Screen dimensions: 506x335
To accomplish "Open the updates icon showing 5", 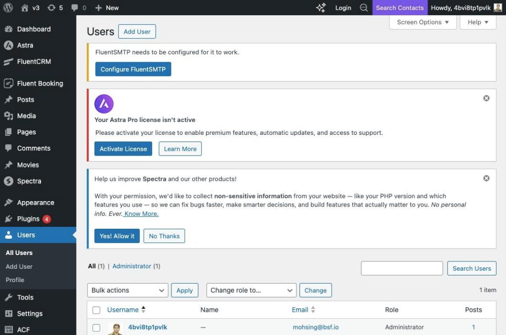I will pos(55,7).
